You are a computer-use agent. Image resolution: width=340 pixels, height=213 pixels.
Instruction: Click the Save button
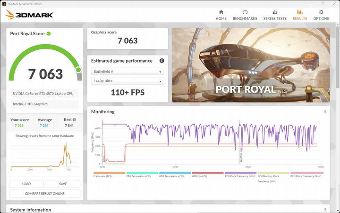point(63,184)
